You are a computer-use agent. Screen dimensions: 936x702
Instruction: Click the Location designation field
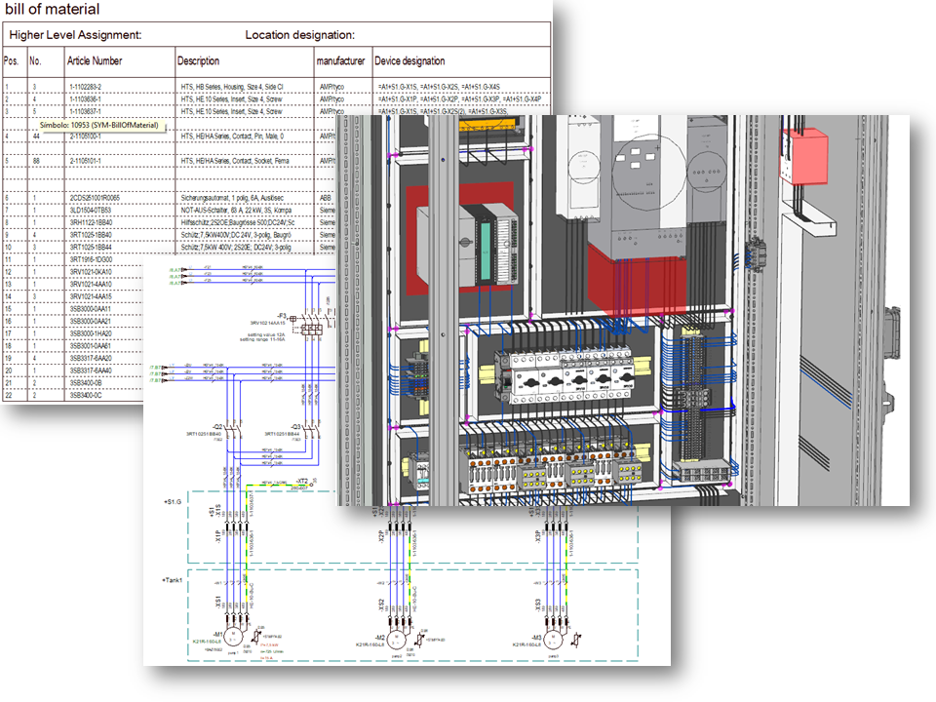299,35
